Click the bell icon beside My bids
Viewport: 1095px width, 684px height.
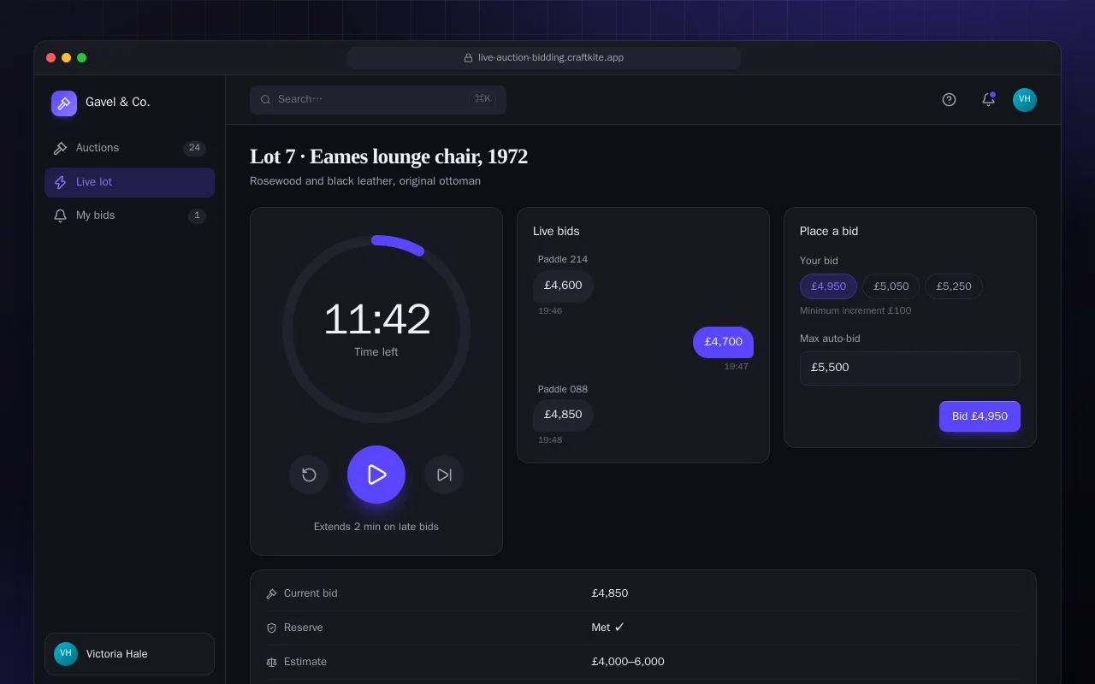[60, 215]
